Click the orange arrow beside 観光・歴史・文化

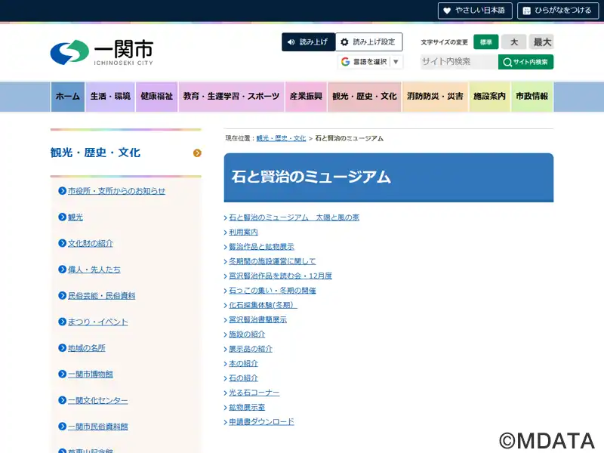click(x=197, y=153)
